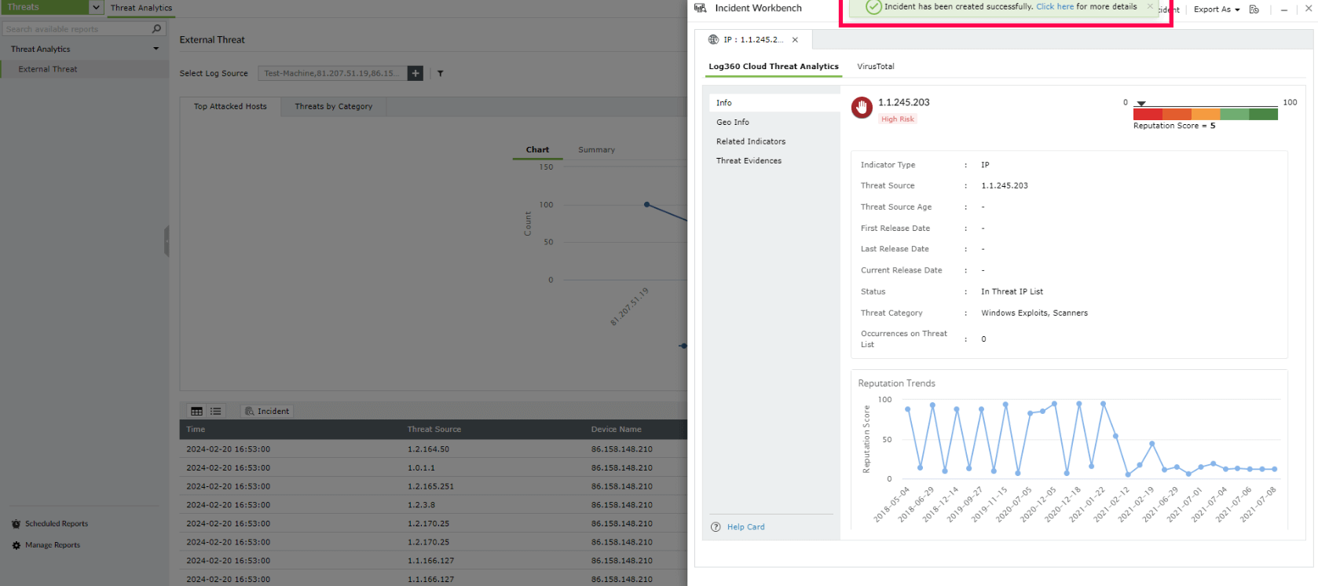Switch to the Threat Analytics top tab

141,8
